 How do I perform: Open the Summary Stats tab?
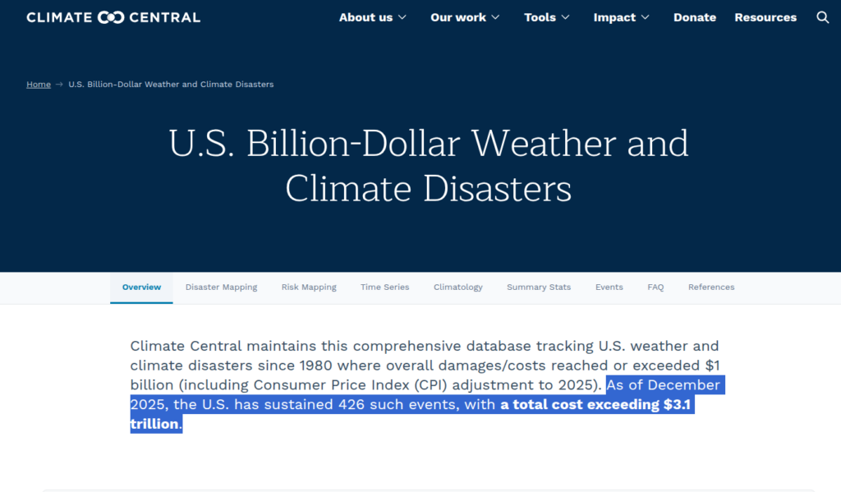pyautogui.click(x=538, y=287)
